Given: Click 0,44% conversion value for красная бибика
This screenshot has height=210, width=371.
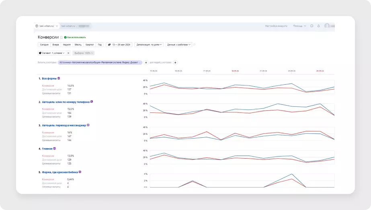Looking at the screenshot, I should [70, 179].
